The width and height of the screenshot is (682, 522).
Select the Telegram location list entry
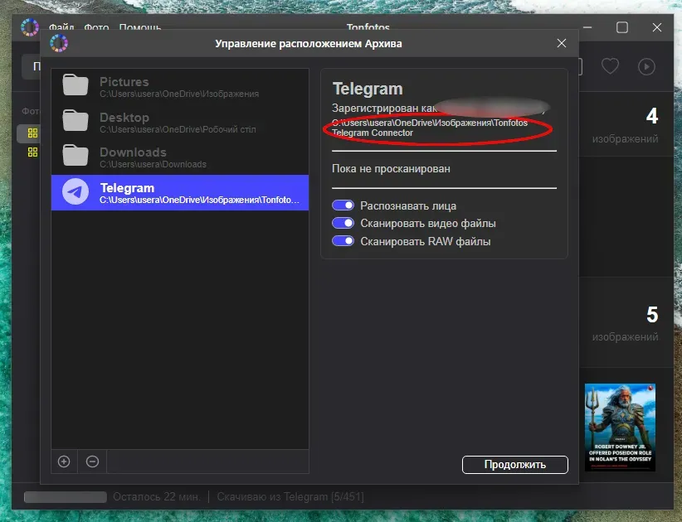pos(179,193)
